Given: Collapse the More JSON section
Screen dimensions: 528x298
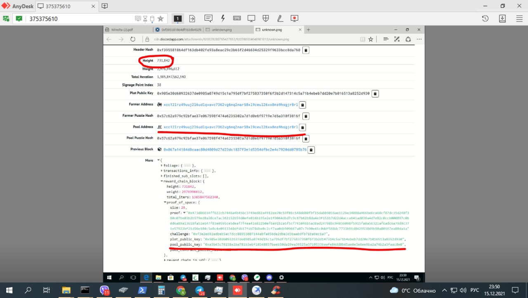Looking at the screenshot, I should (x=158, y=160).
